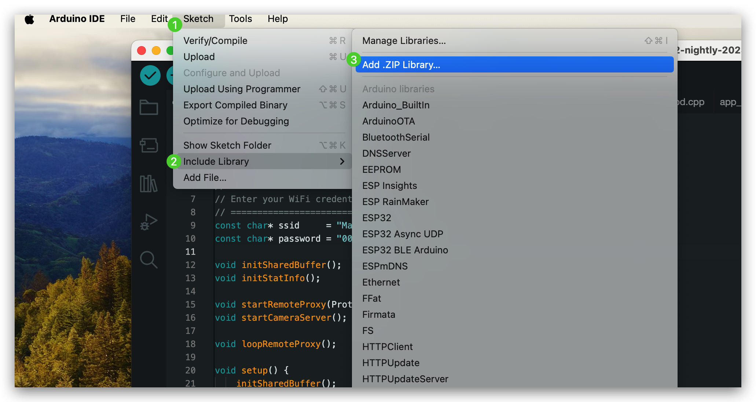The width and height of the screenshot is (756, 402).
Task: Include the BluetoothSerial library
Action: pos(514,137)
